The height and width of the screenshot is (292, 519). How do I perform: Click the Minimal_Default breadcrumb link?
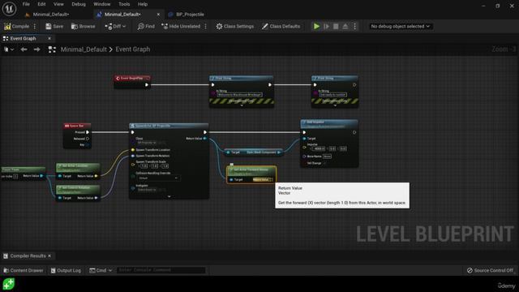[x=84, y=49]
